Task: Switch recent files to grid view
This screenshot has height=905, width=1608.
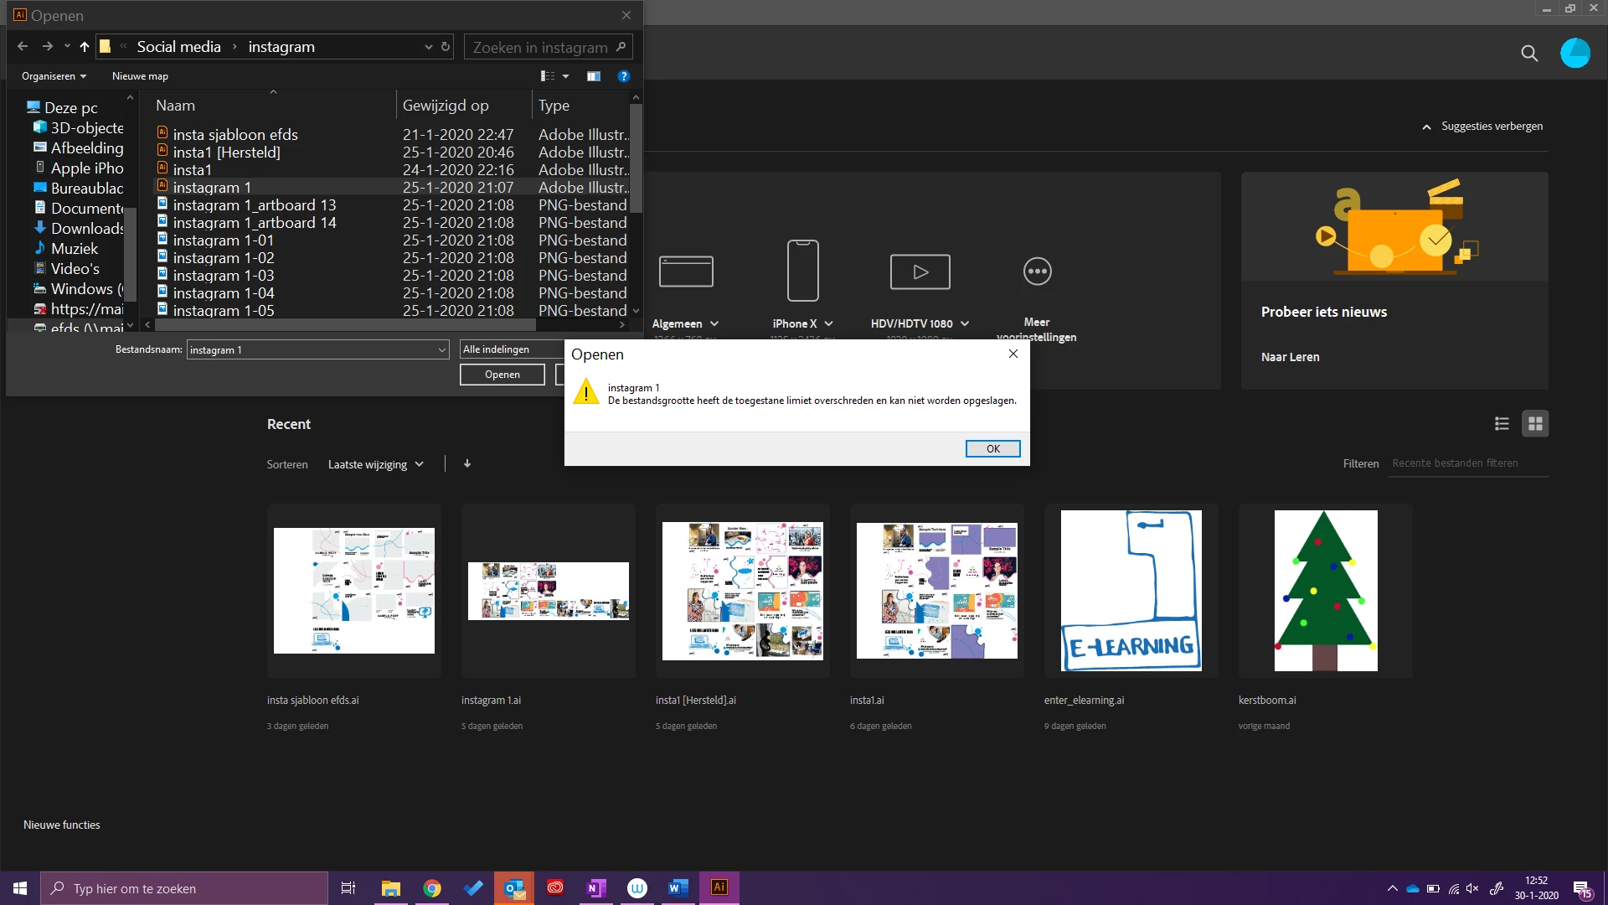Action: 1535,424
